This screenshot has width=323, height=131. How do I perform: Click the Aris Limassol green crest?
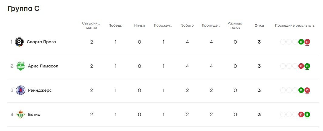(x=21, y=66)
